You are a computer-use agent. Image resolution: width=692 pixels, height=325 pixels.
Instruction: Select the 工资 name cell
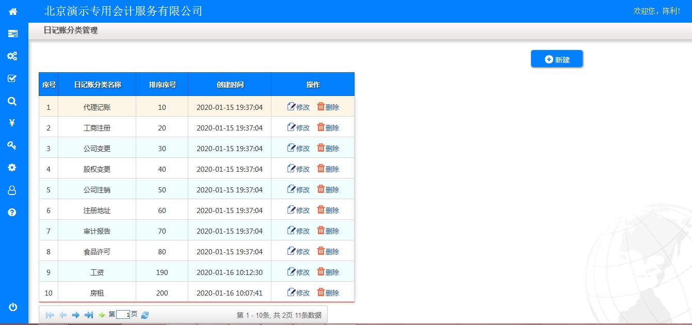pos(97,272)
